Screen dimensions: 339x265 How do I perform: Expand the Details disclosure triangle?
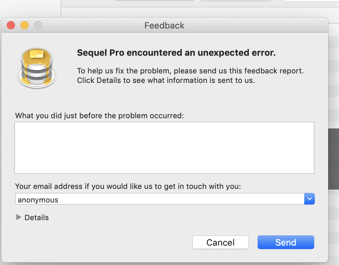(x=18, y=217)
